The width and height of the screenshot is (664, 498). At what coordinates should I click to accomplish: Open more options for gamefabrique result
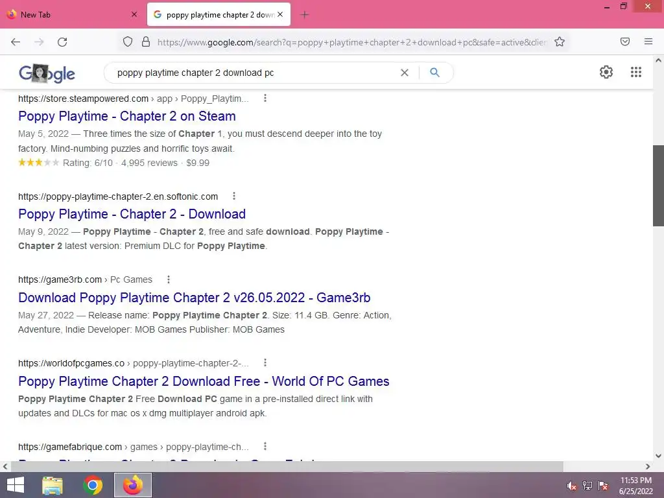(265, 446)
